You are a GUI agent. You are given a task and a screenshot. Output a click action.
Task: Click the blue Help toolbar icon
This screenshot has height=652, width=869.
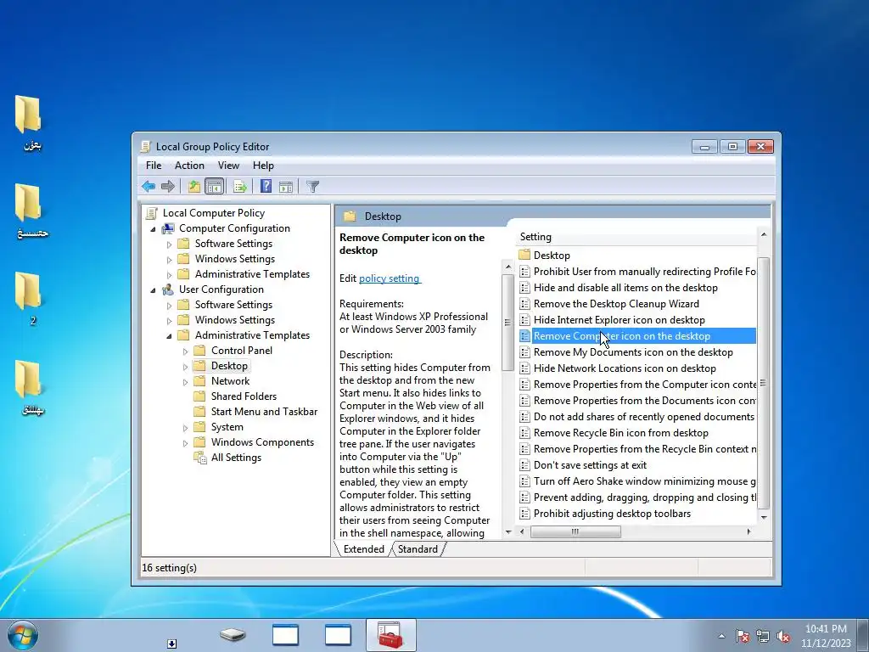[x=266, y=186]
